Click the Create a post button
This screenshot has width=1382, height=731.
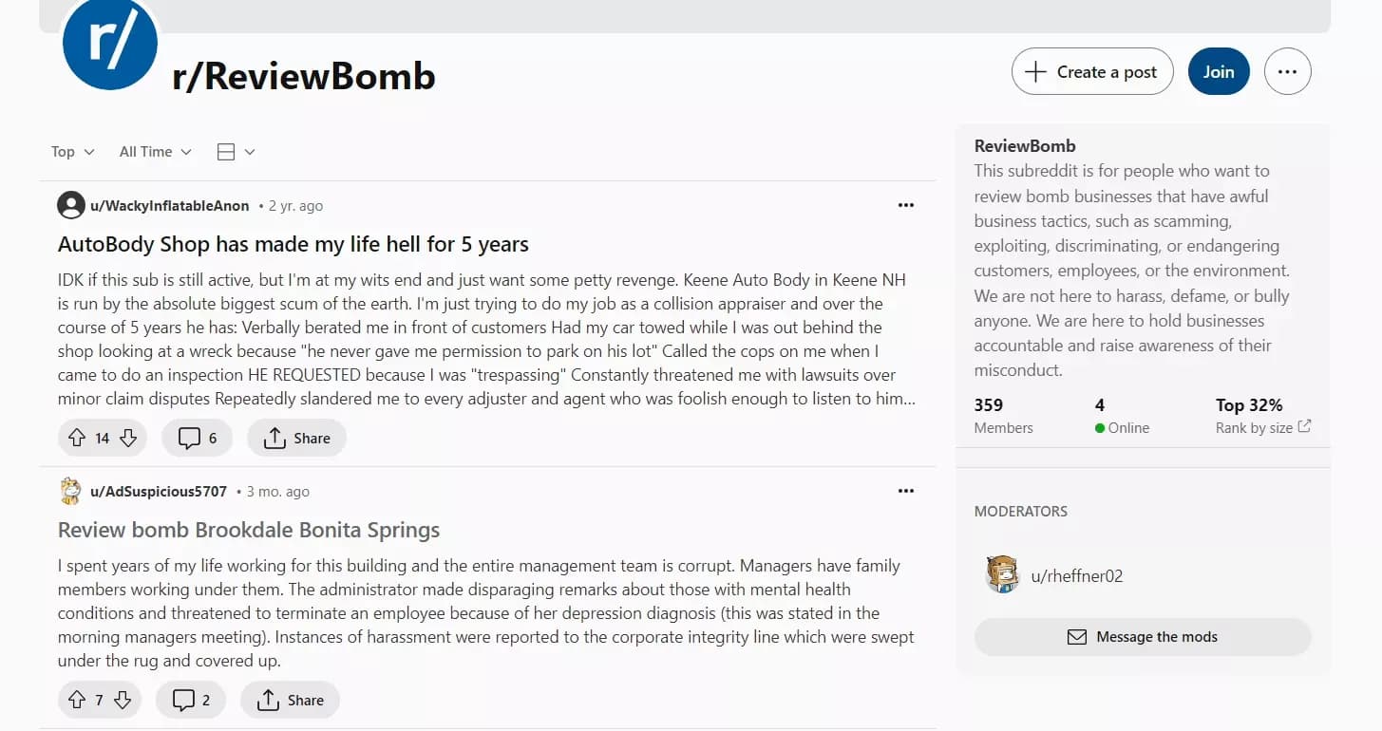1092,71
